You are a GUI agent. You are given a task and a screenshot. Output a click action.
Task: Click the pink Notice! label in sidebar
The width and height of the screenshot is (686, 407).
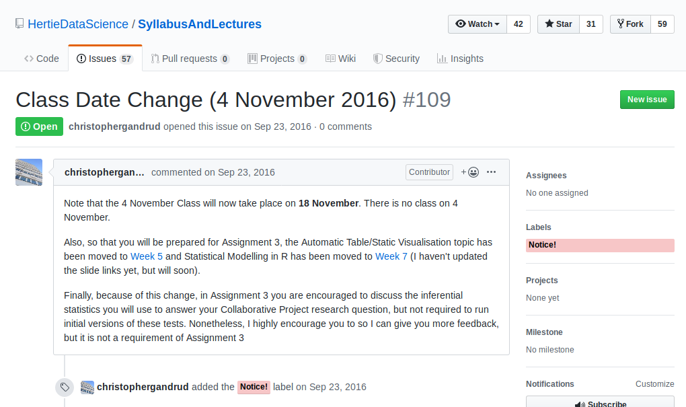coord(600,245)
